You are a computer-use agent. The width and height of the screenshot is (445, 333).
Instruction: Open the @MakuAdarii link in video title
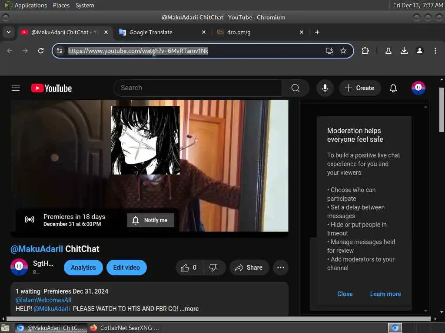point(37,249)
